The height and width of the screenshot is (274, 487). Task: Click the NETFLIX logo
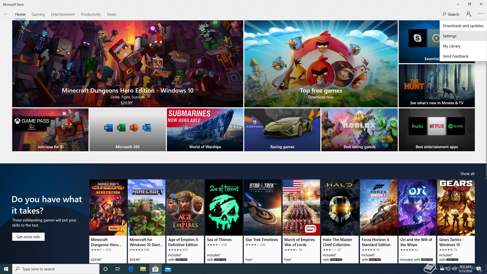(x=437, y=126)
